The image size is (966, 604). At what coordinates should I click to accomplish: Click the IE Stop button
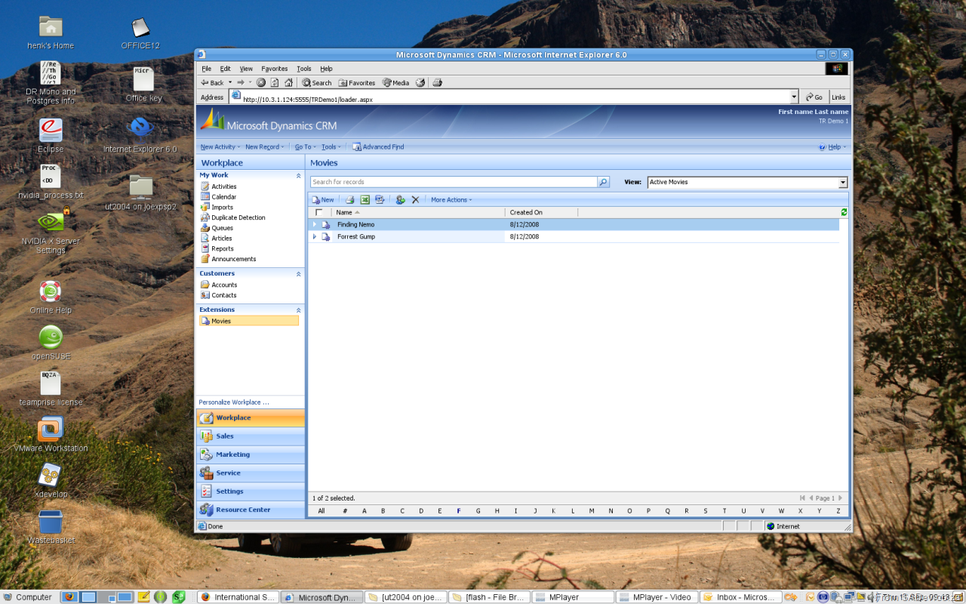pyautogui.click(x=260, y=83)
